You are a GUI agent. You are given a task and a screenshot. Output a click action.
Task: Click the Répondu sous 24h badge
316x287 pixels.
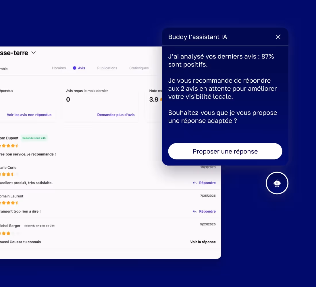click(34, 138)
